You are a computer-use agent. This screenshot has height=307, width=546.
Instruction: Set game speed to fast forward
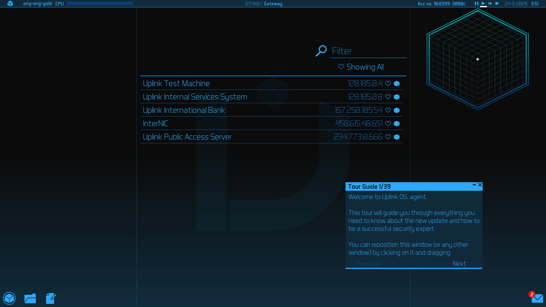490,4
